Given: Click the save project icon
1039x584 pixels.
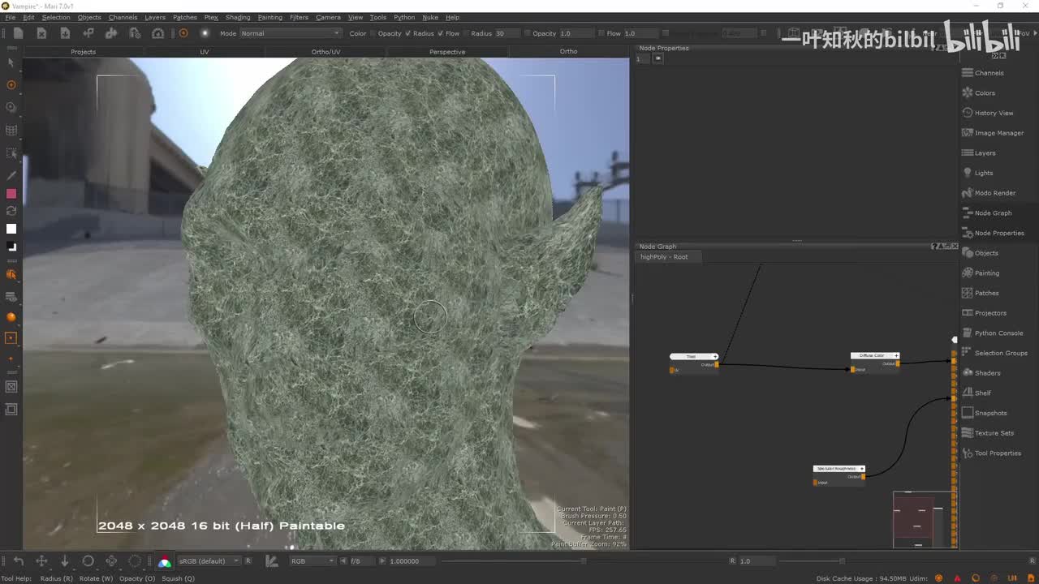Looking at the screenshot, I should 65,33.
